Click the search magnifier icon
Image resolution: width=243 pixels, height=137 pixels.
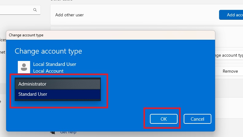[35, 10]
